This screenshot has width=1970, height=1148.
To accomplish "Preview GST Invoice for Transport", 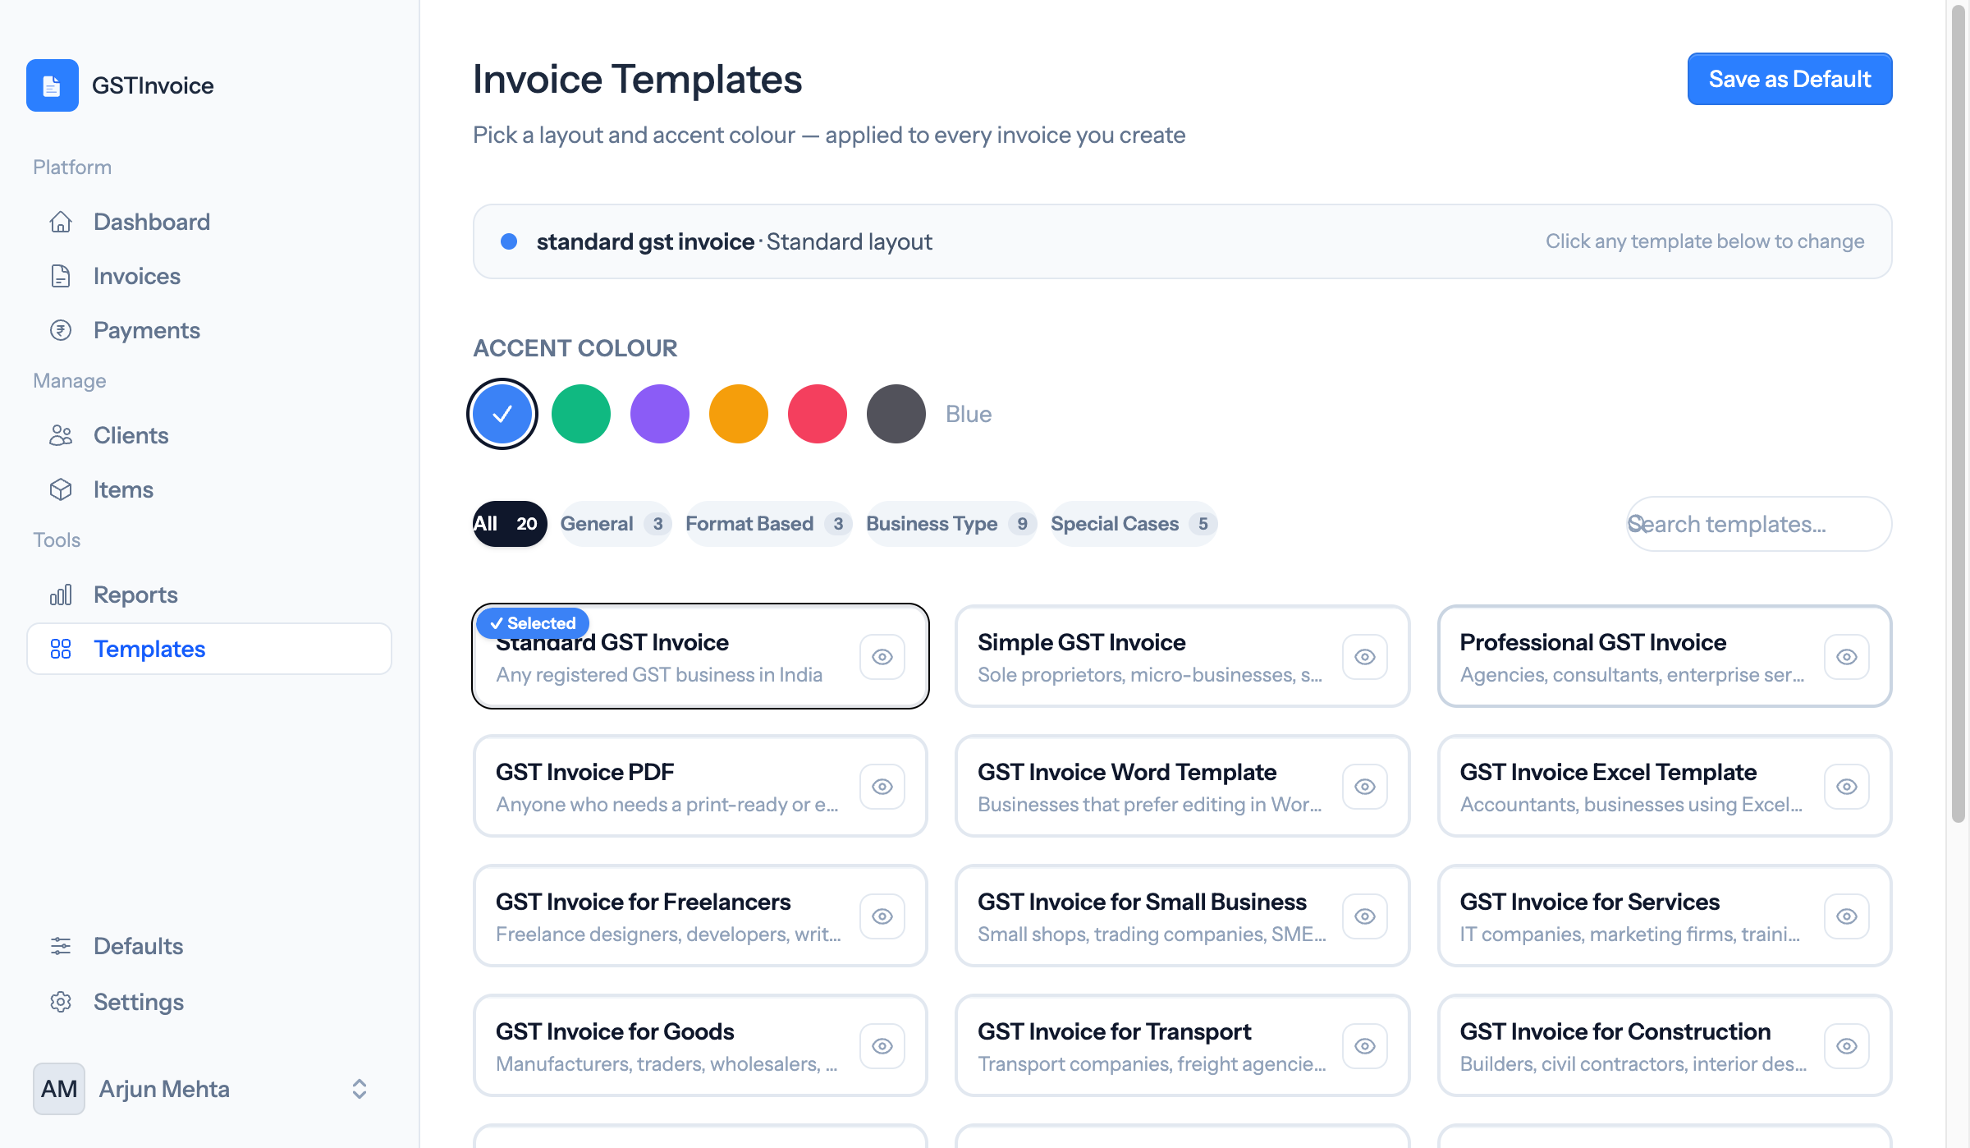I will click(x=1365, y=1046).
